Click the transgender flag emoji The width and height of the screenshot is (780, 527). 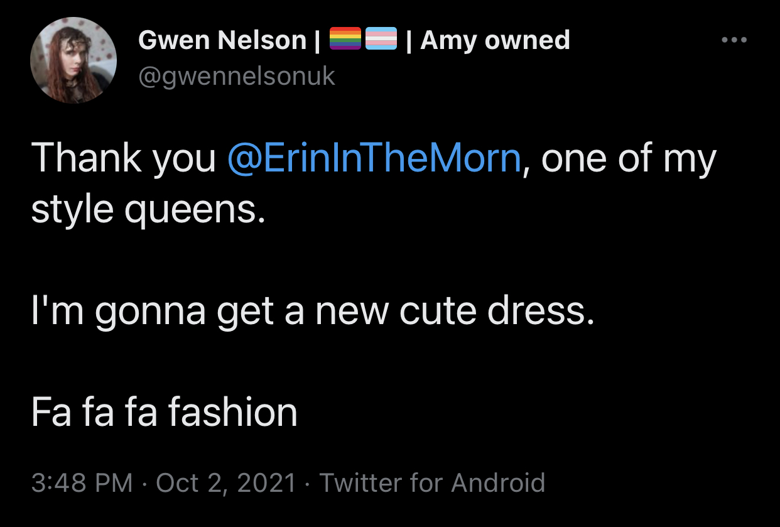pos(381,39)
